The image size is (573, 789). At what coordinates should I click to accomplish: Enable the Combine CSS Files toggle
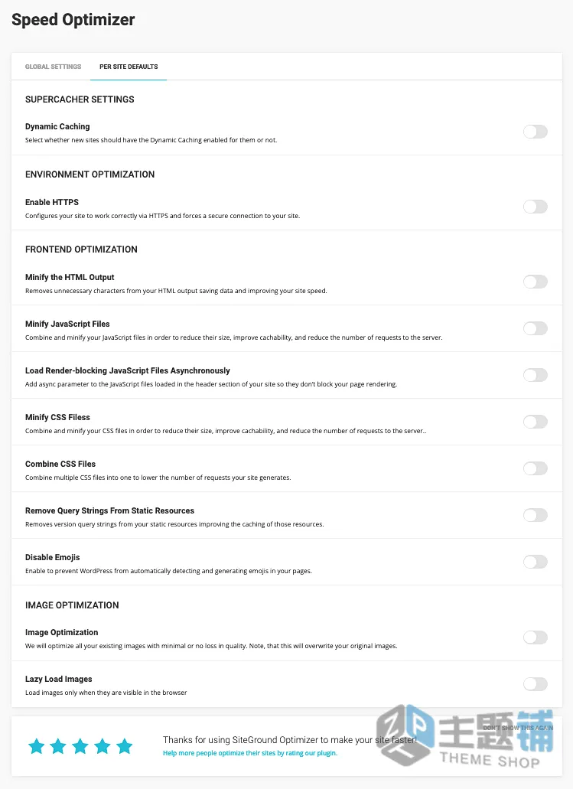(536, 468)
